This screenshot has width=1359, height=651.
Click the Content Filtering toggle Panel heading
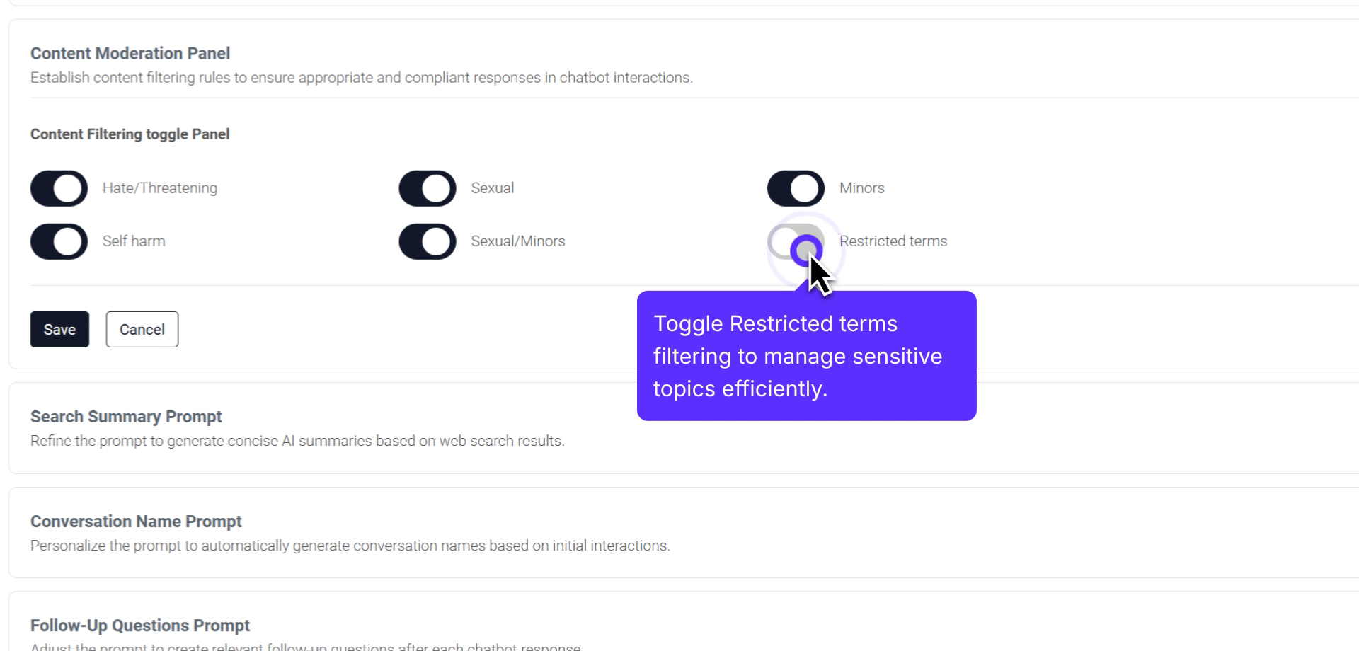pyautogui.click(x=130, y=134)
